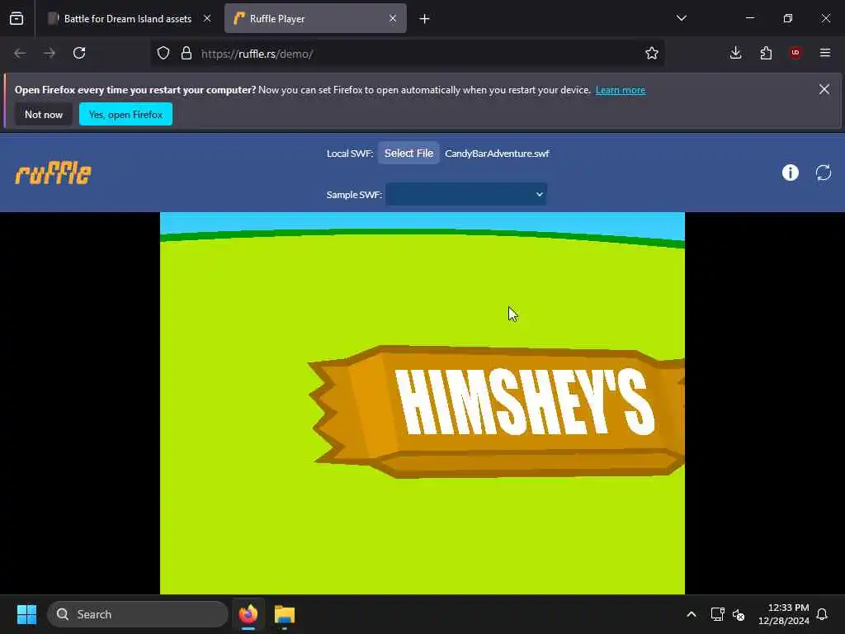Open the Windows Start menu
The height and width of the screenshot is (634, 845).
click(x=26, y=614)
